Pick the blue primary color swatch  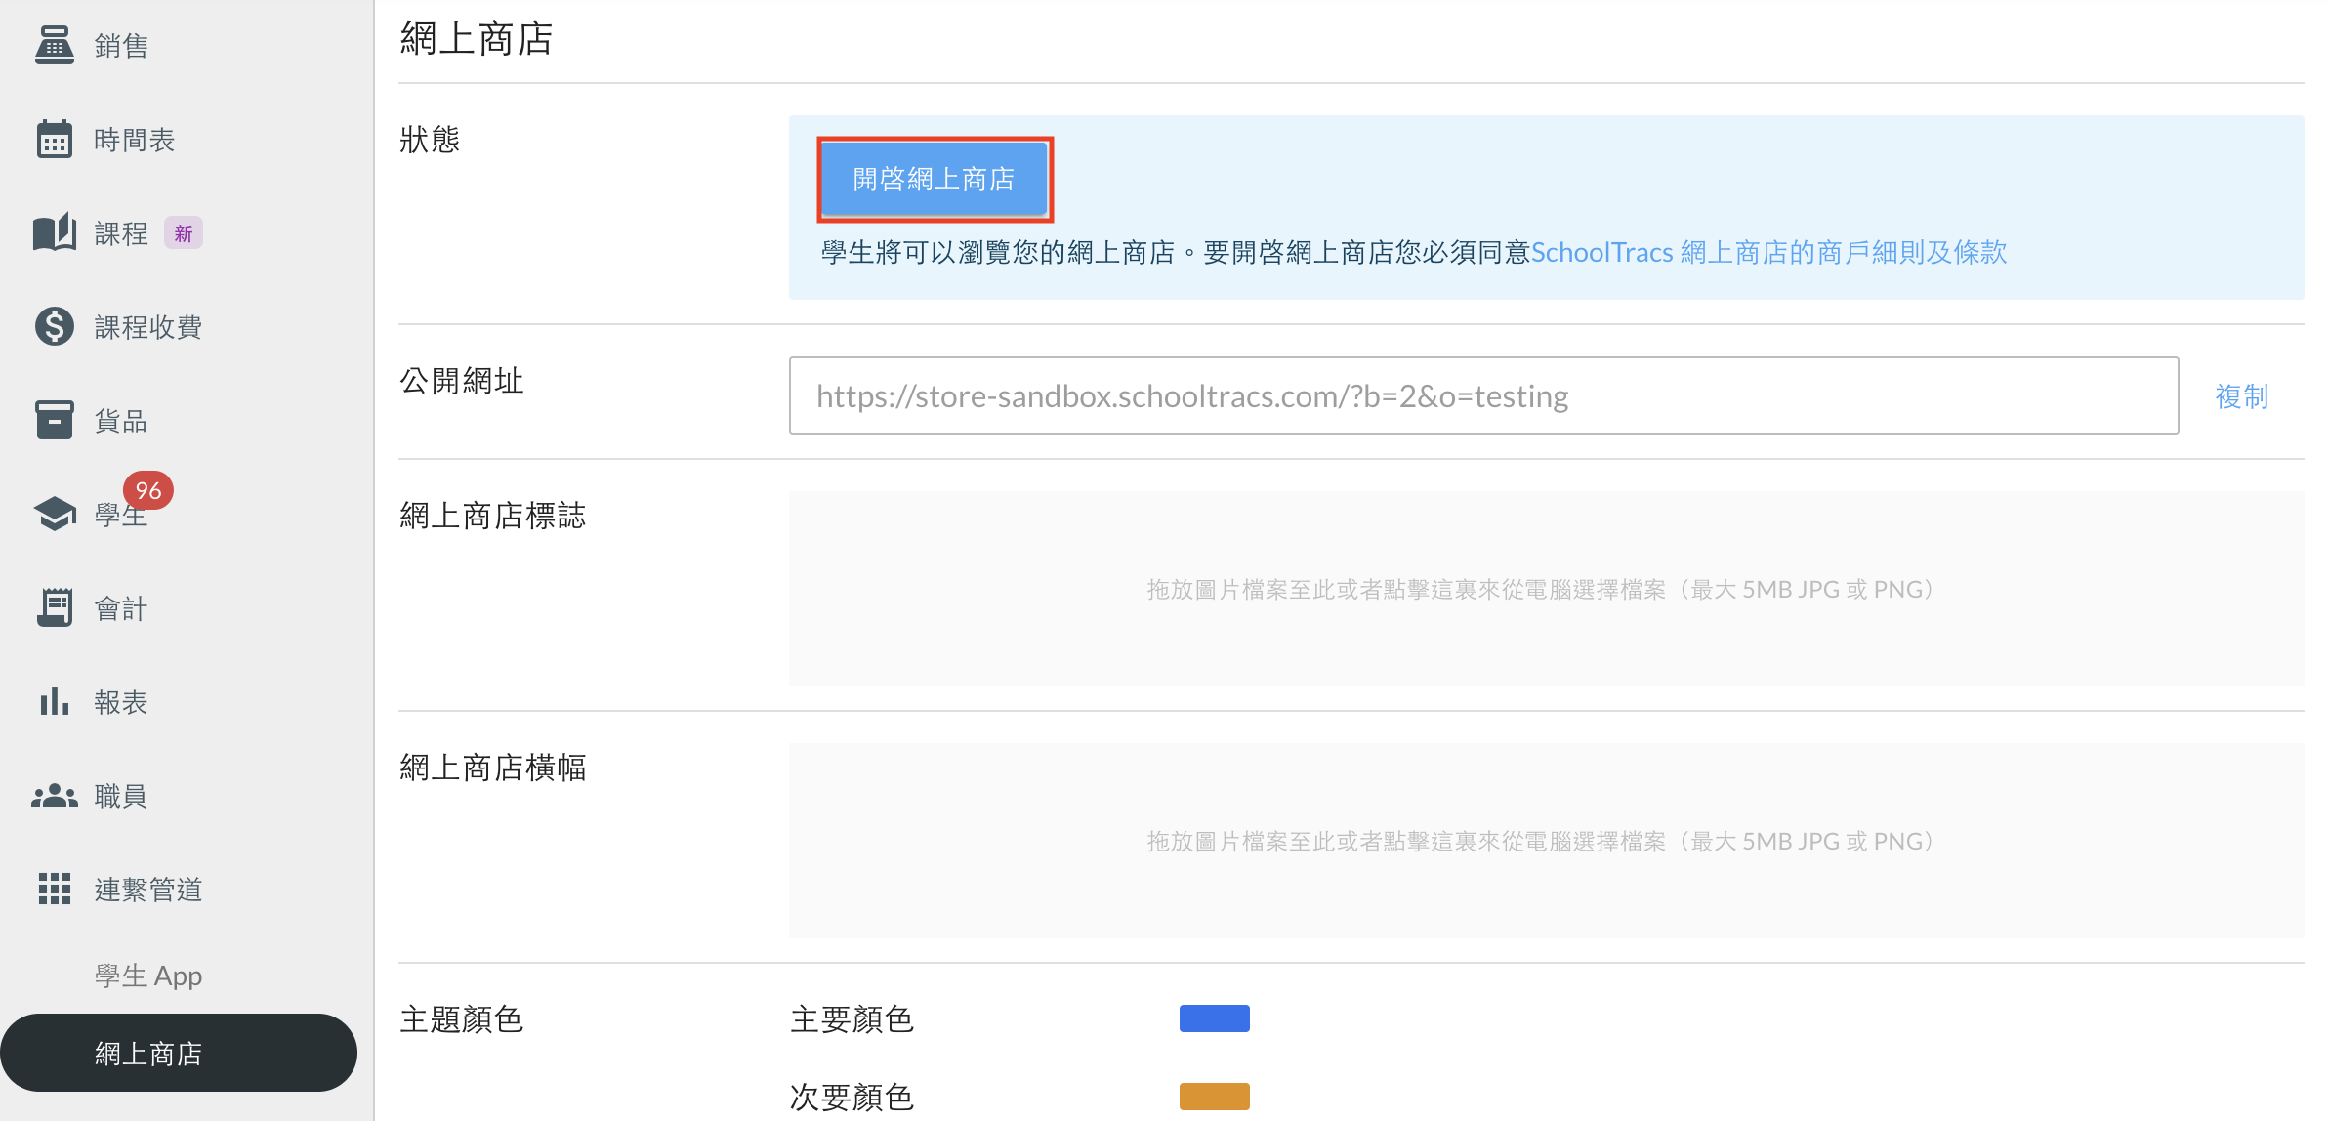click(1214, 1018)
